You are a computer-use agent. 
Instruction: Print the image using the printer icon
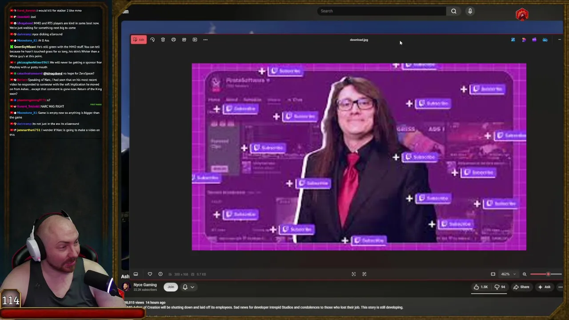click(x=173, y=40)
